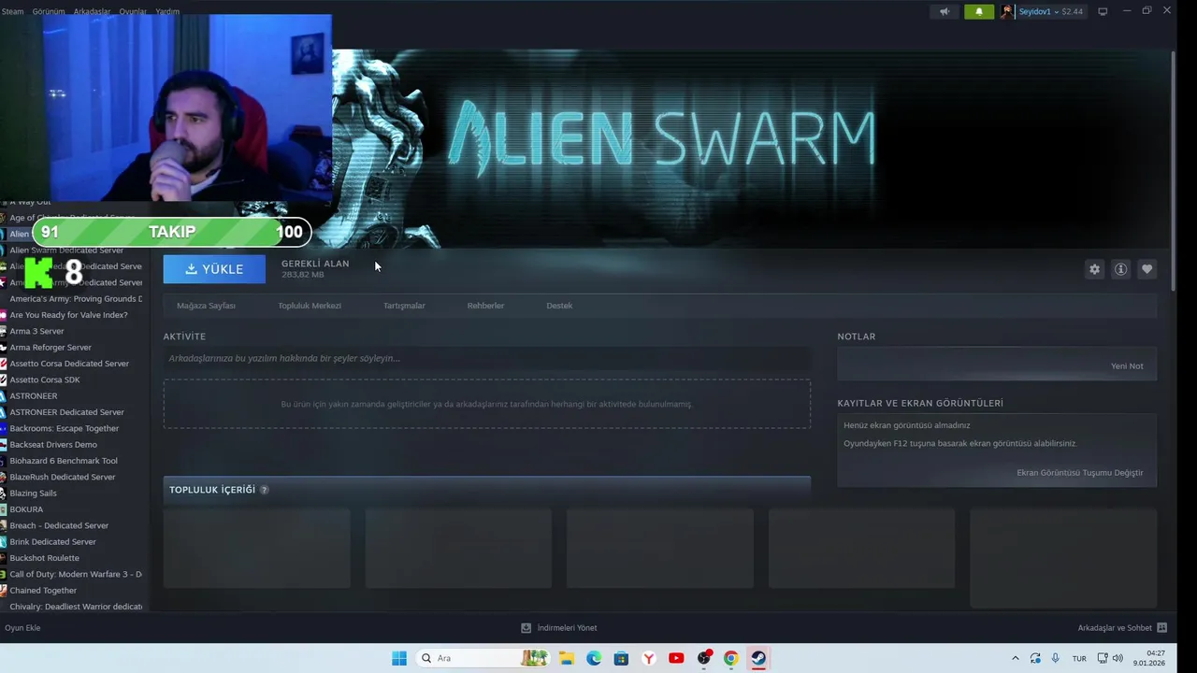Viewport: 1197px width, 673px height.
Task: Select BOKURA in library list
Action: pyautogui.click(x=26, y=509)
